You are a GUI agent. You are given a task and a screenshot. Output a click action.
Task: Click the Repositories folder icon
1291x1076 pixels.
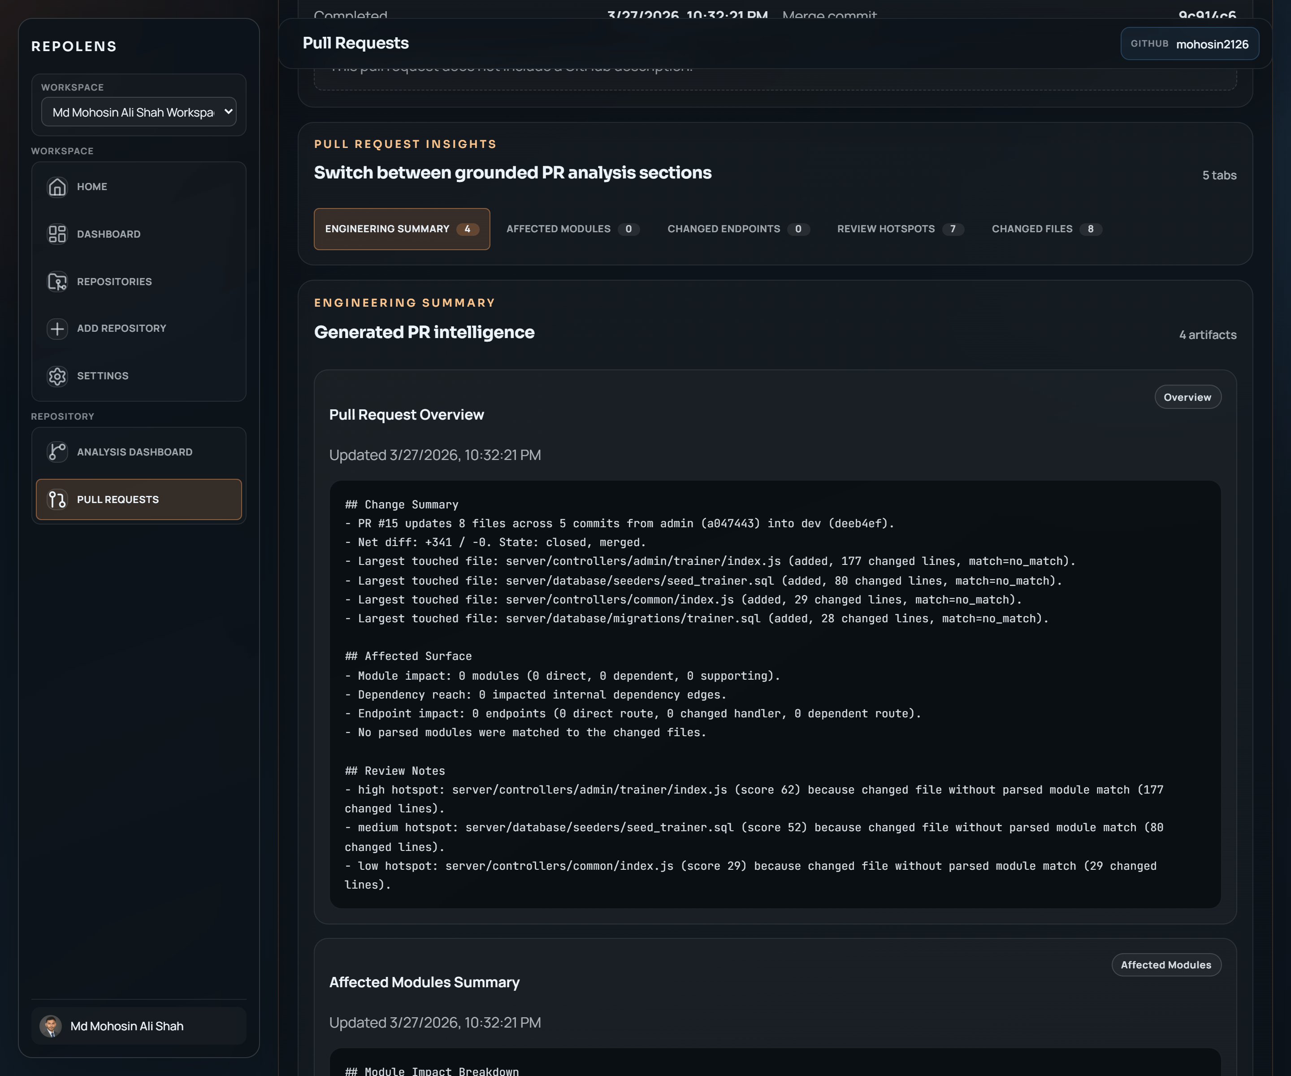point(57,282)
